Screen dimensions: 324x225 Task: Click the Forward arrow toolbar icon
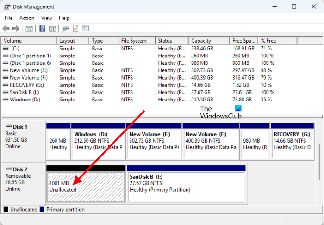pyautogui.click(x=16, y=29)
